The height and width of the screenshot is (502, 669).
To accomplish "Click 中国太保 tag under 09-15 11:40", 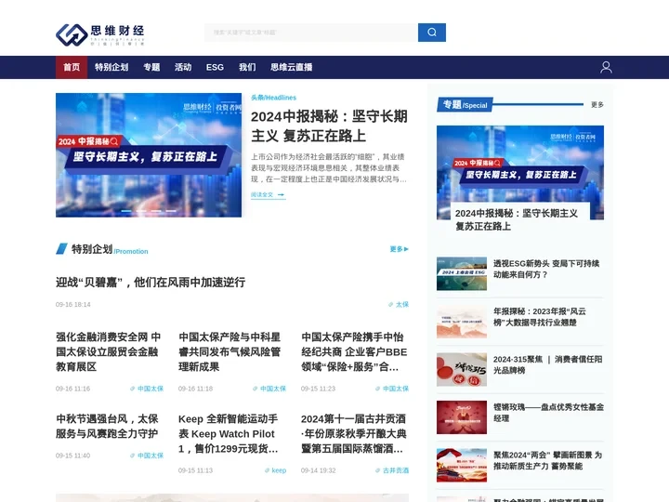I will [147, 456].
